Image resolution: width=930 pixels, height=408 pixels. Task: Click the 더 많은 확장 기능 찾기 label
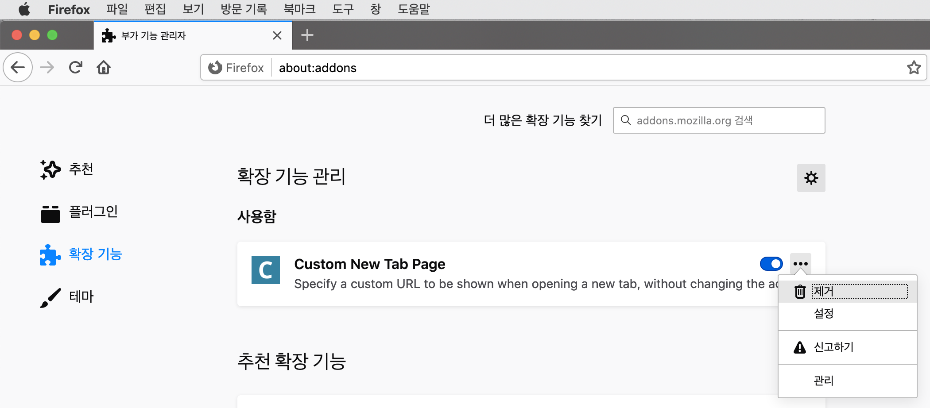point(543,120)
